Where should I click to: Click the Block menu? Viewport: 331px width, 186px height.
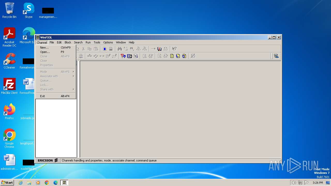click(68, 42)
